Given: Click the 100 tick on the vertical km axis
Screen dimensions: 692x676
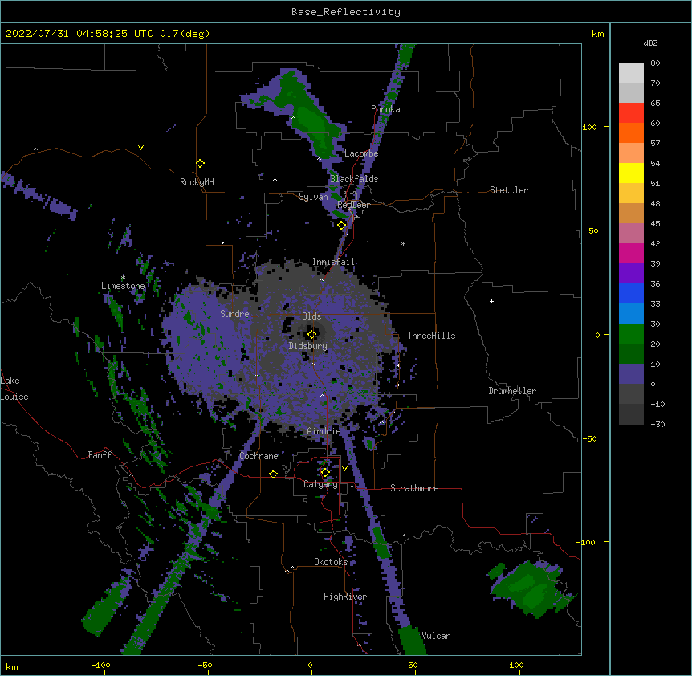Looking at the screenshot, I should click(x=589, y=127).
